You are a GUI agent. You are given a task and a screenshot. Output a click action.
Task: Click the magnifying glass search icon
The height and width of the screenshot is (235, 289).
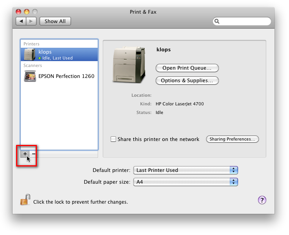point(217,22)
